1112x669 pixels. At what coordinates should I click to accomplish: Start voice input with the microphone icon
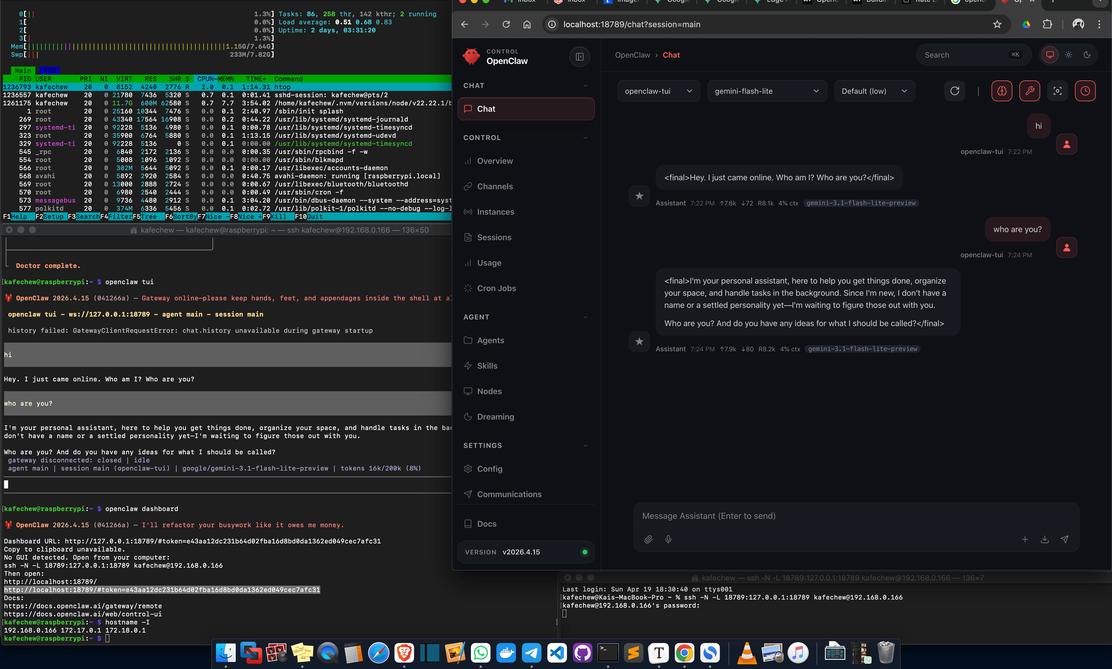point(669,539)
